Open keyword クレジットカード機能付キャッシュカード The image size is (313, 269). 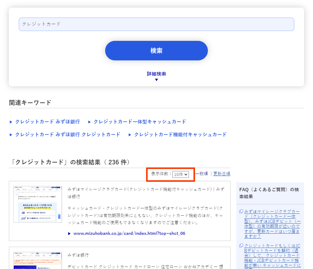coord(180,134)
